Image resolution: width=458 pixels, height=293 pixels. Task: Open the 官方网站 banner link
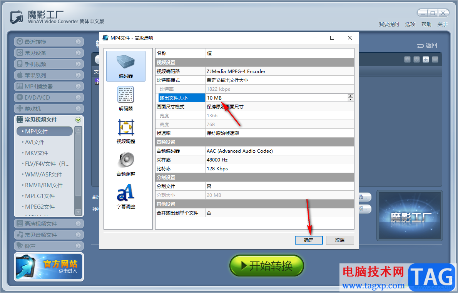click(49, 267)
